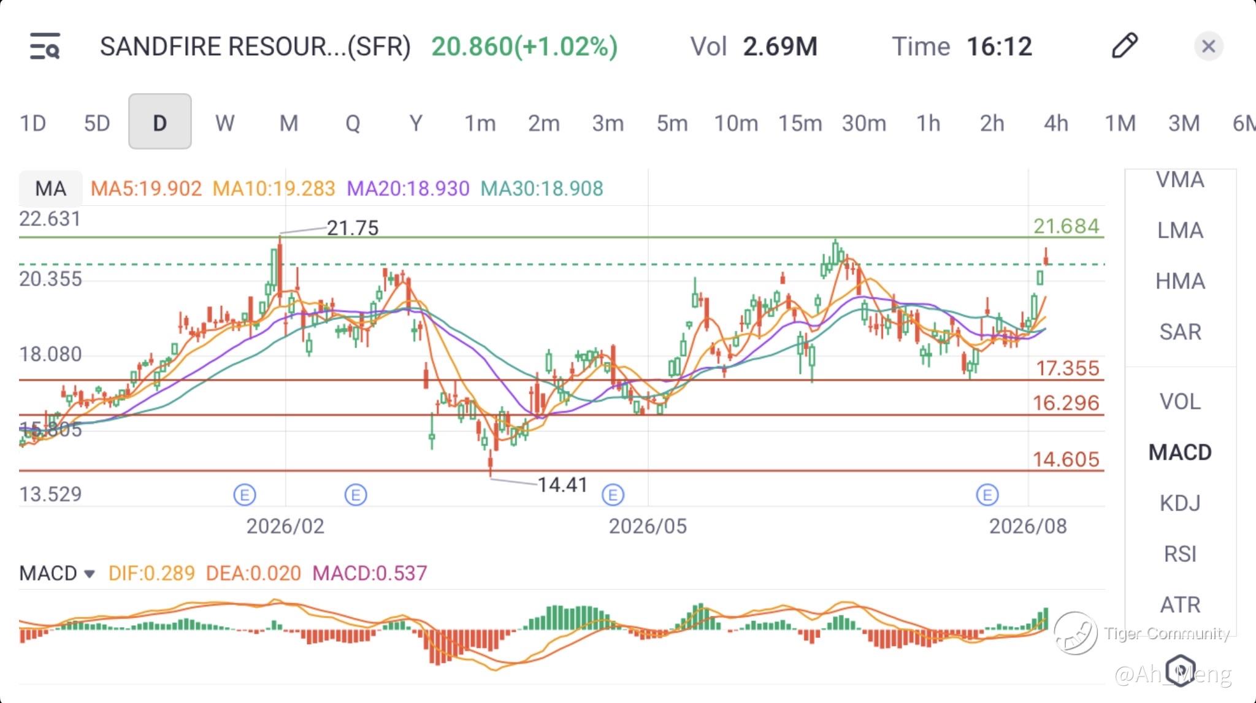Tap the earnings marker just before 2026/02
1256x703 pixels.
245,495
